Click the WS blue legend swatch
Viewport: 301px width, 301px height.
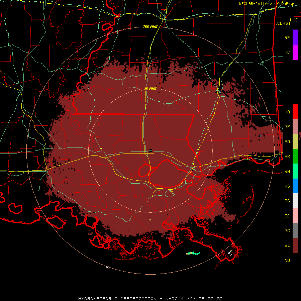pyautogui.click(x=295, y=186)
